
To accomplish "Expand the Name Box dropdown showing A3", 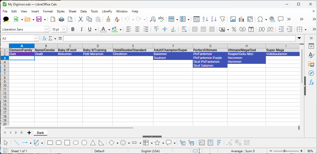I will point(36,38).
